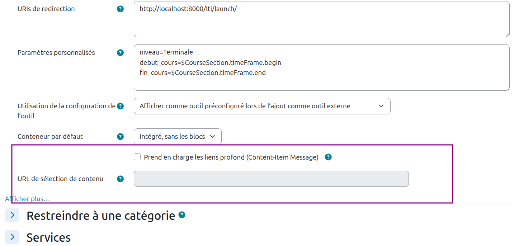Expand the Restreindre à une catégorie section

pos(12,215)
